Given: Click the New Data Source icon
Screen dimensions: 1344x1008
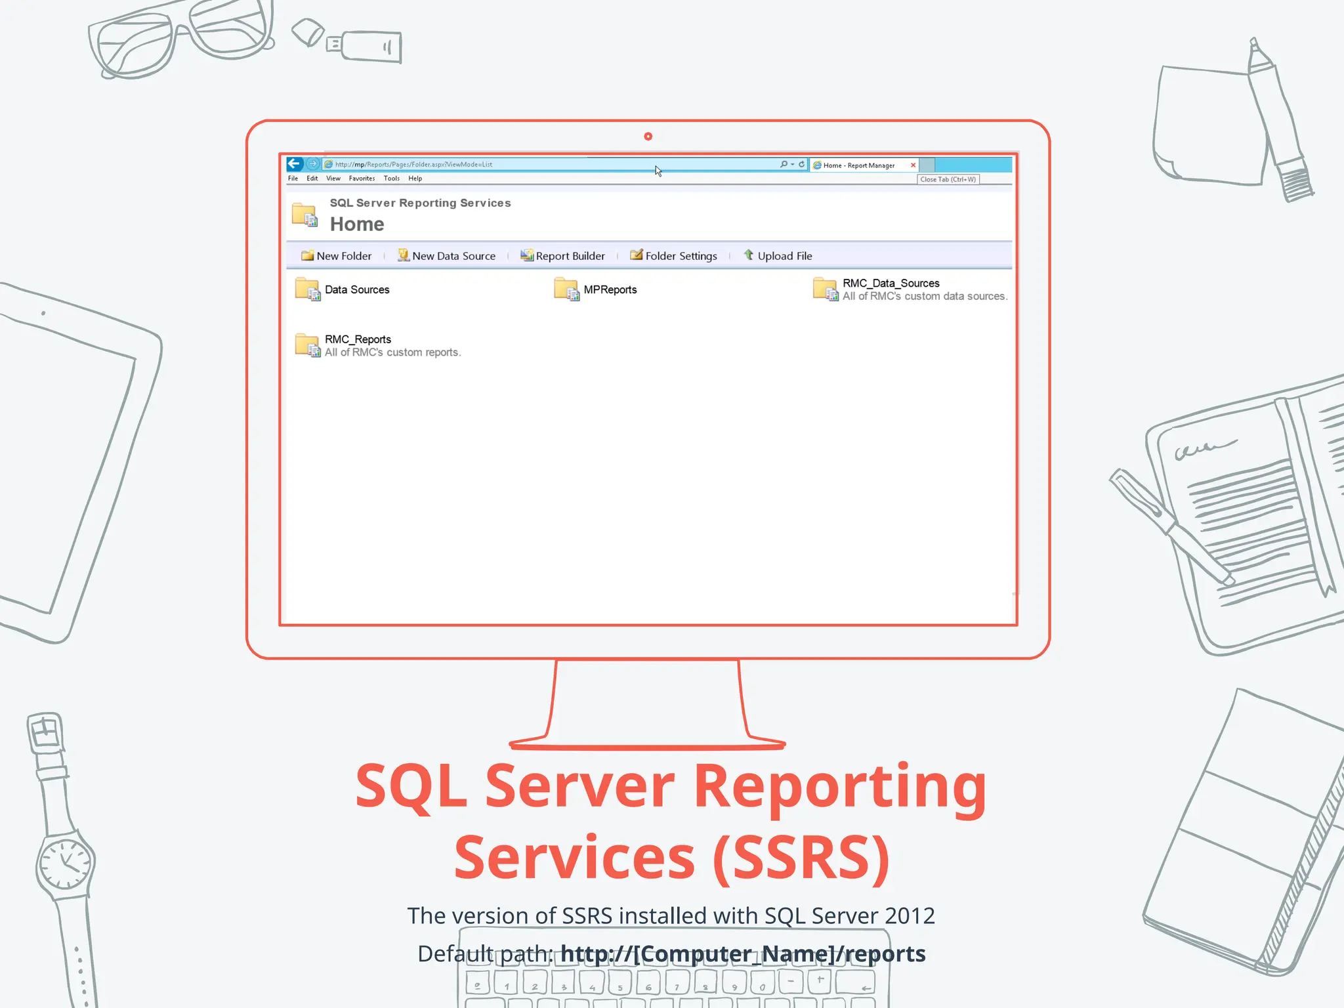Looking at the screenshot, I should [x=404, y=255].
